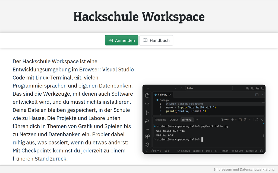The height and width of the screenshot is (173, 278).
Task: Split the terminal icon
Action: point(240,119)
